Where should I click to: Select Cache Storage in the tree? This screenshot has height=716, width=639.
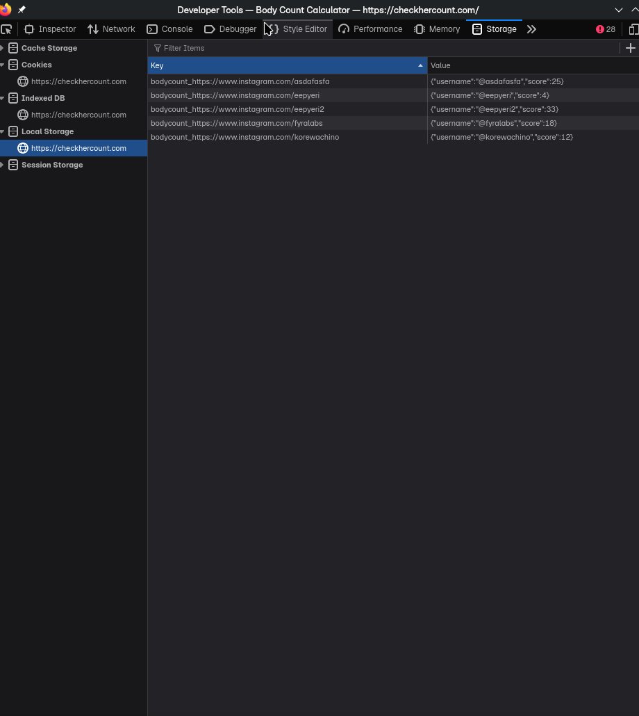click(x=49, y=48)
